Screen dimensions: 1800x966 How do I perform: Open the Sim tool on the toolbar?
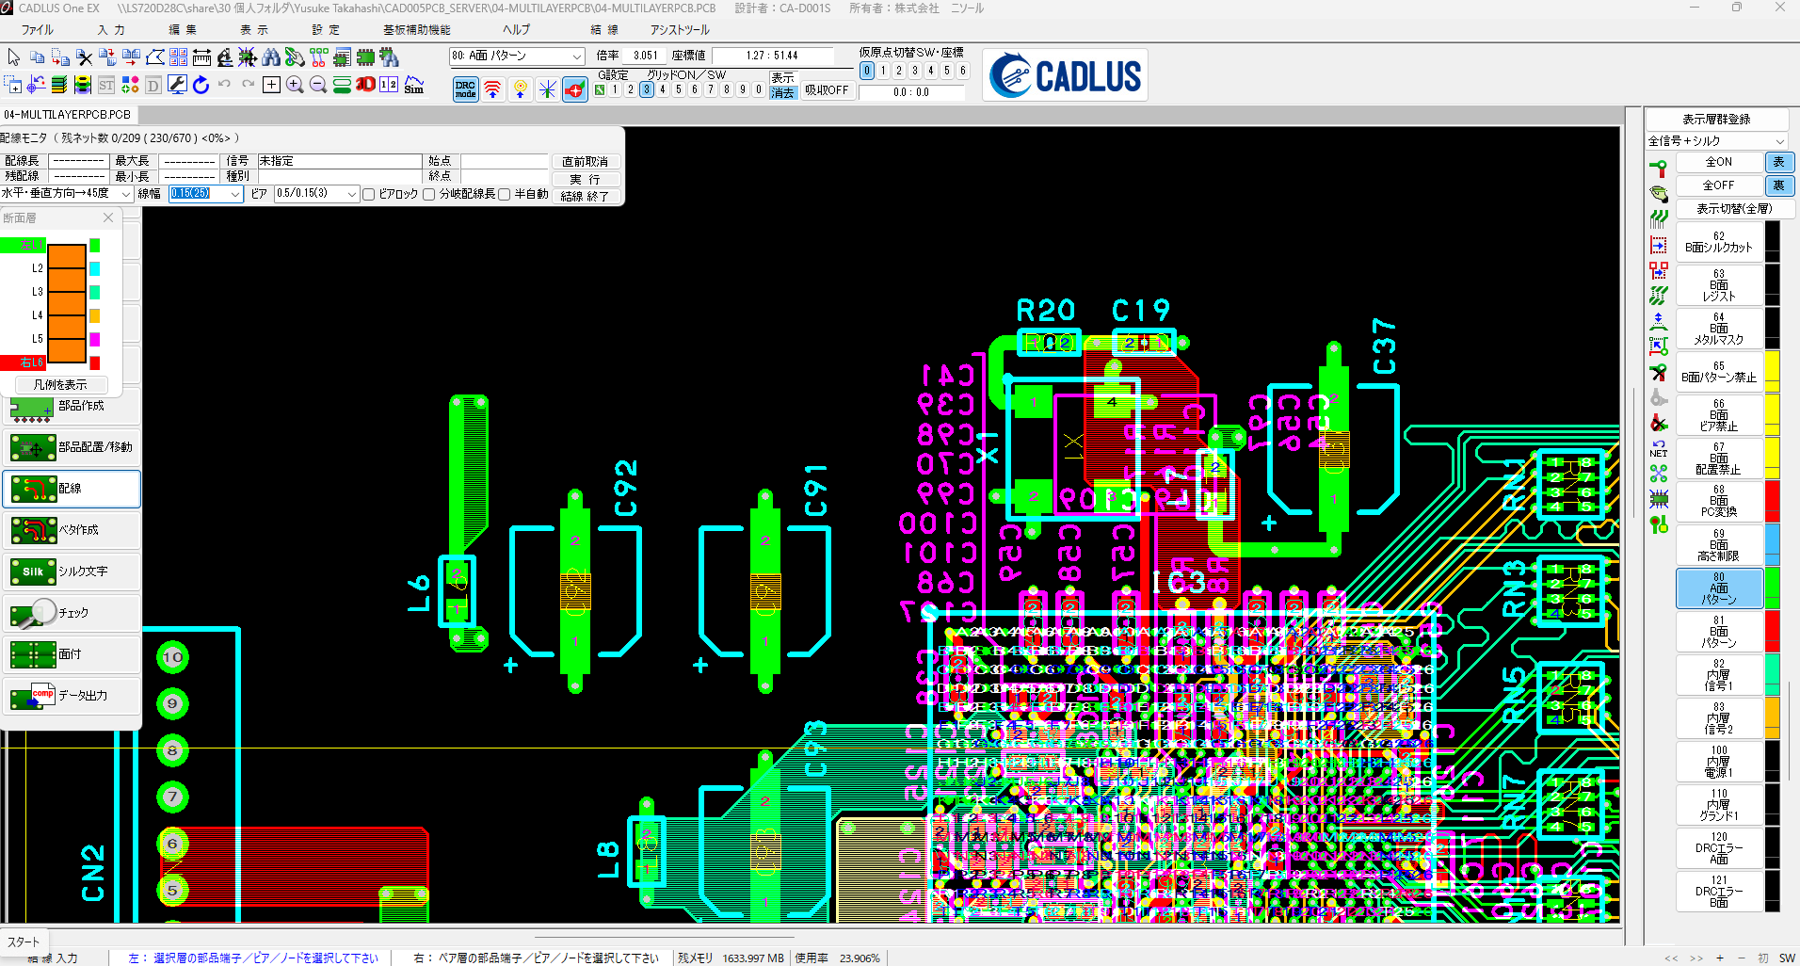coord(414,86)
